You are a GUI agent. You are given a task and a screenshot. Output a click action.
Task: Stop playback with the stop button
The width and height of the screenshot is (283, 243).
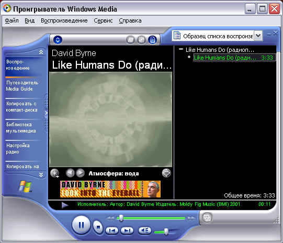click(x=98, y=227)
